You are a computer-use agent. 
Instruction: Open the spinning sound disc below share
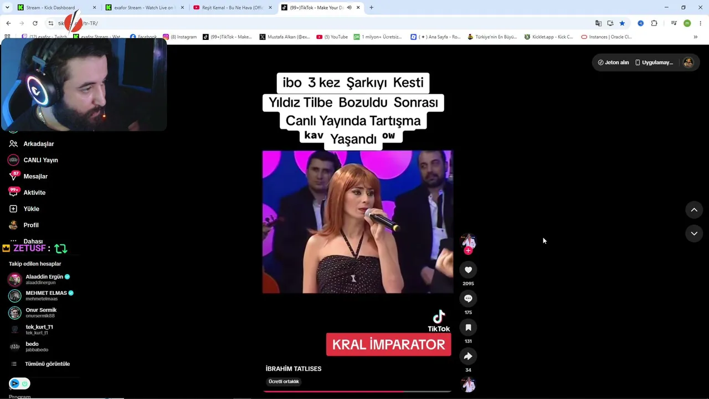[468, 385]
